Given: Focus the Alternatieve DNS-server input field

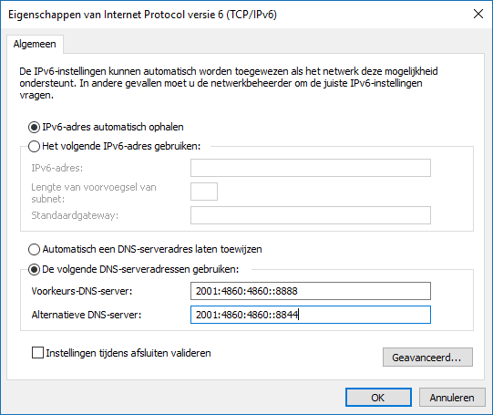Looking at the screenshot, I should [311, 315].
